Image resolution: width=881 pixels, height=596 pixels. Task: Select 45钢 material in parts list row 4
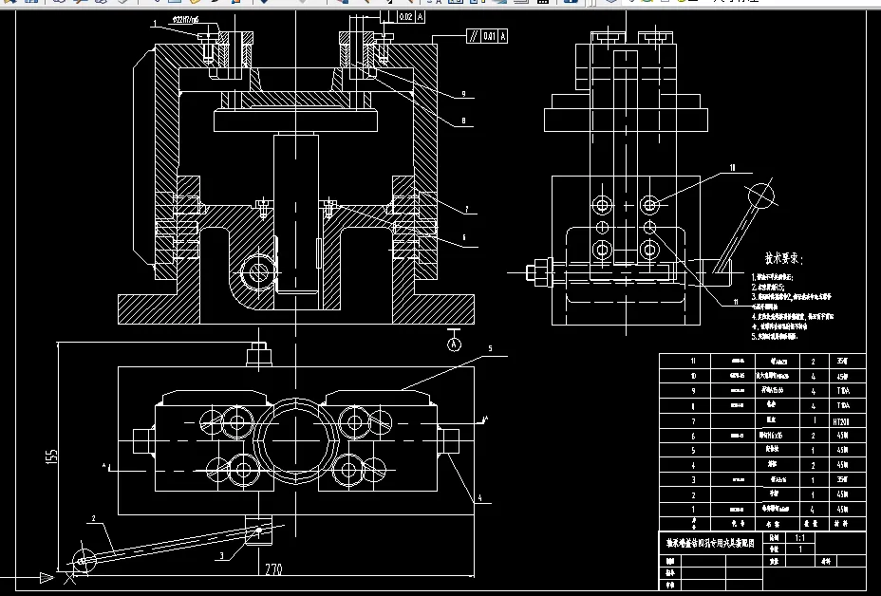point(842,465)
